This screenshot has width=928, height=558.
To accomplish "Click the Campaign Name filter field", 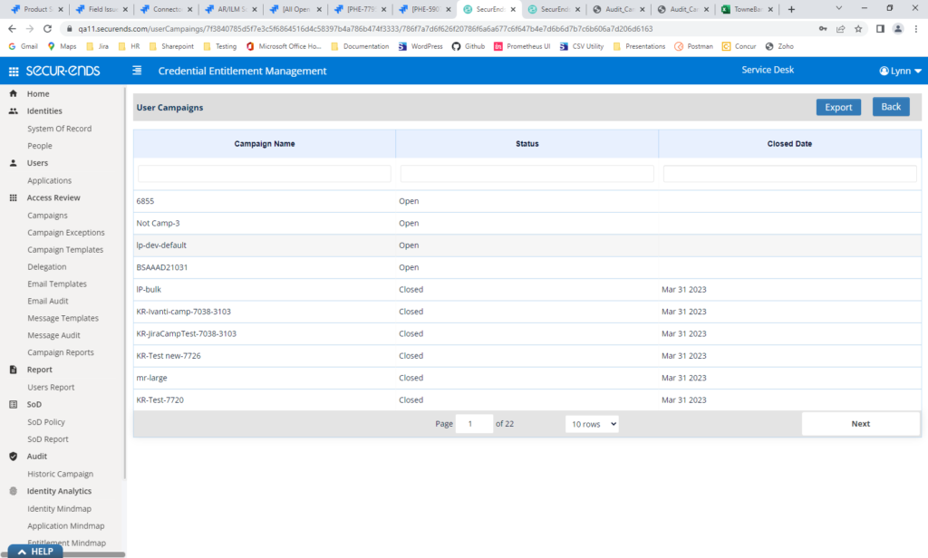I will [264, 174].
